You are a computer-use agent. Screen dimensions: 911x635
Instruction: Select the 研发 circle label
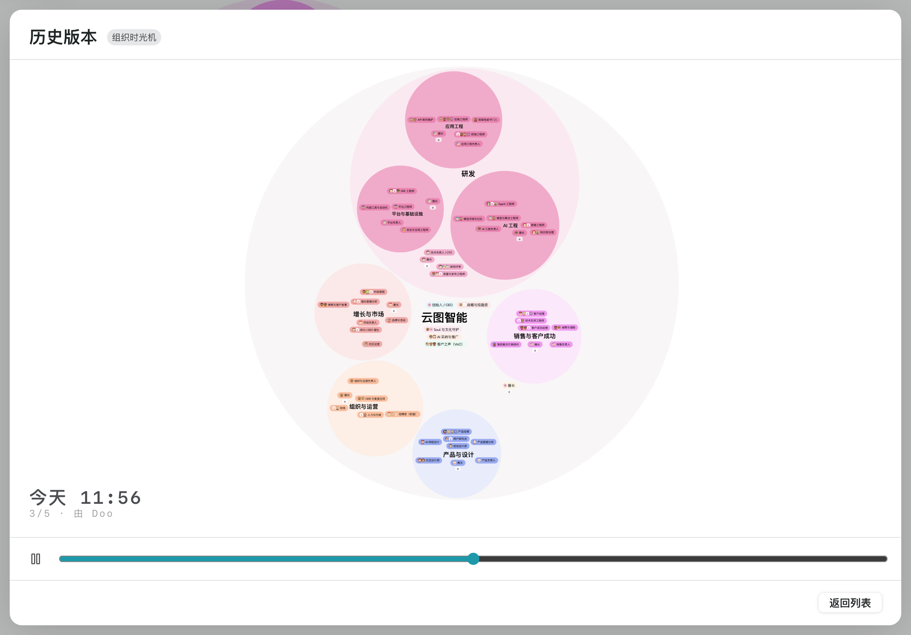click(468, 174)
